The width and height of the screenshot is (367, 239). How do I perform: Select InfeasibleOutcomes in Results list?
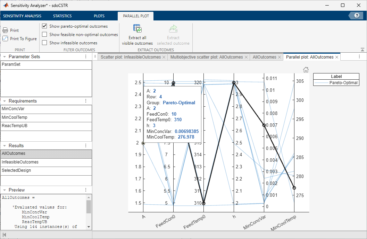(20, 162)
